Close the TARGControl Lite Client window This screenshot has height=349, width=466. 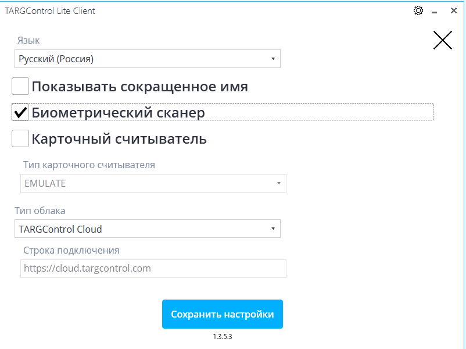[x=453, y=10]
